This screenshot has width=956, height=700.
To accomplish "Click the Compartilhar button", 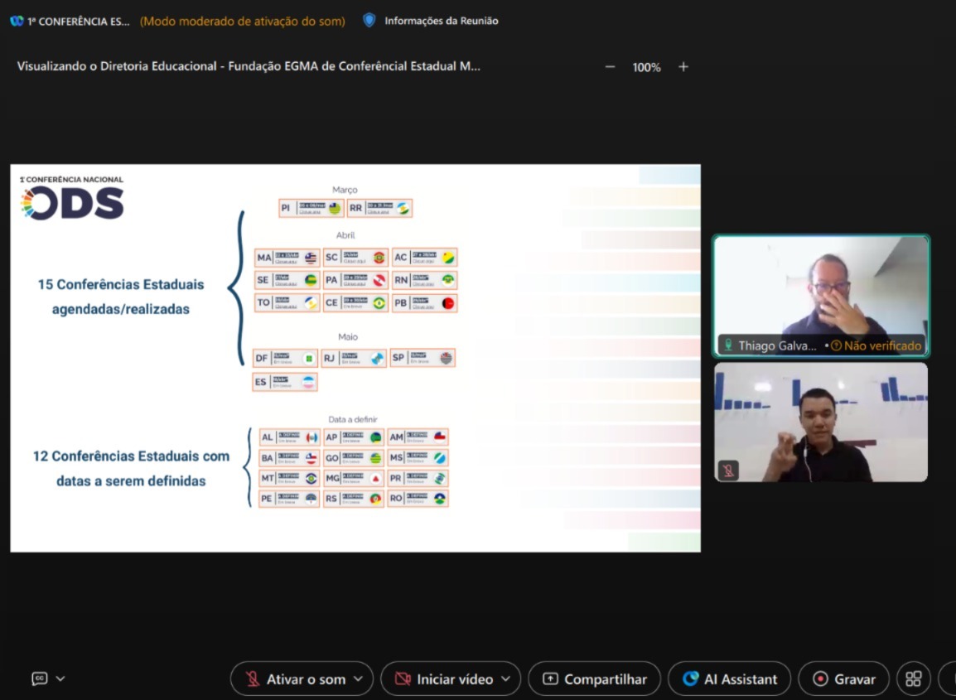I will pyautogui.click(x=594, y=679).
